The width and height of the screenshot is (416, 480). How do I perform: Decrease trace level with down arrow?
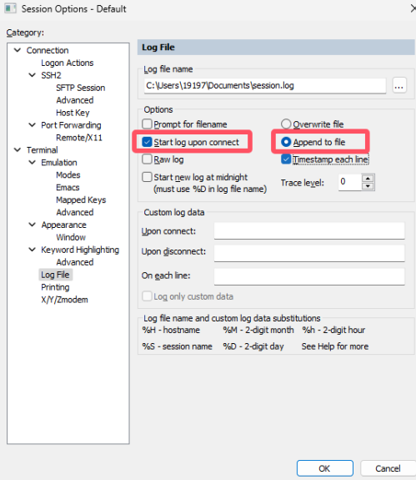click(368, 186)
